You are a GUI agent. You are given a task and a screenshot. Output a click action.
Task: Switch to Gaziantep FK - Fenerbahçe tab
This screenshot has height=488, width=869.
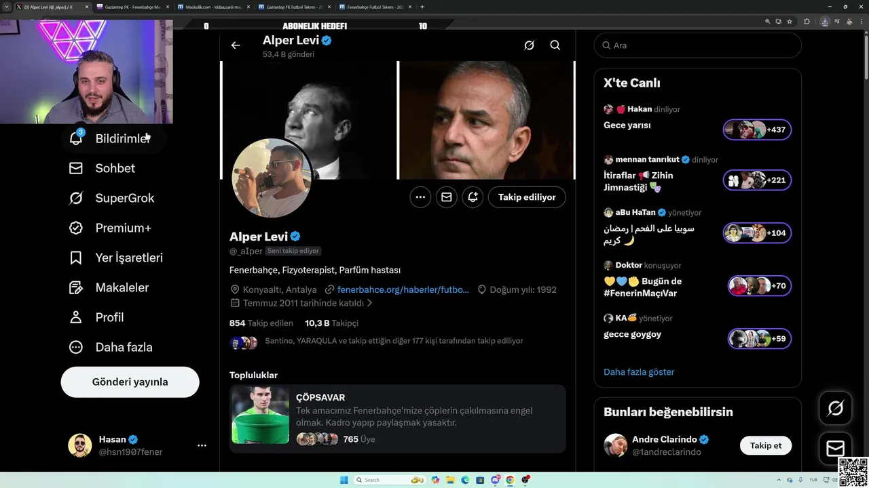[132, 7]
